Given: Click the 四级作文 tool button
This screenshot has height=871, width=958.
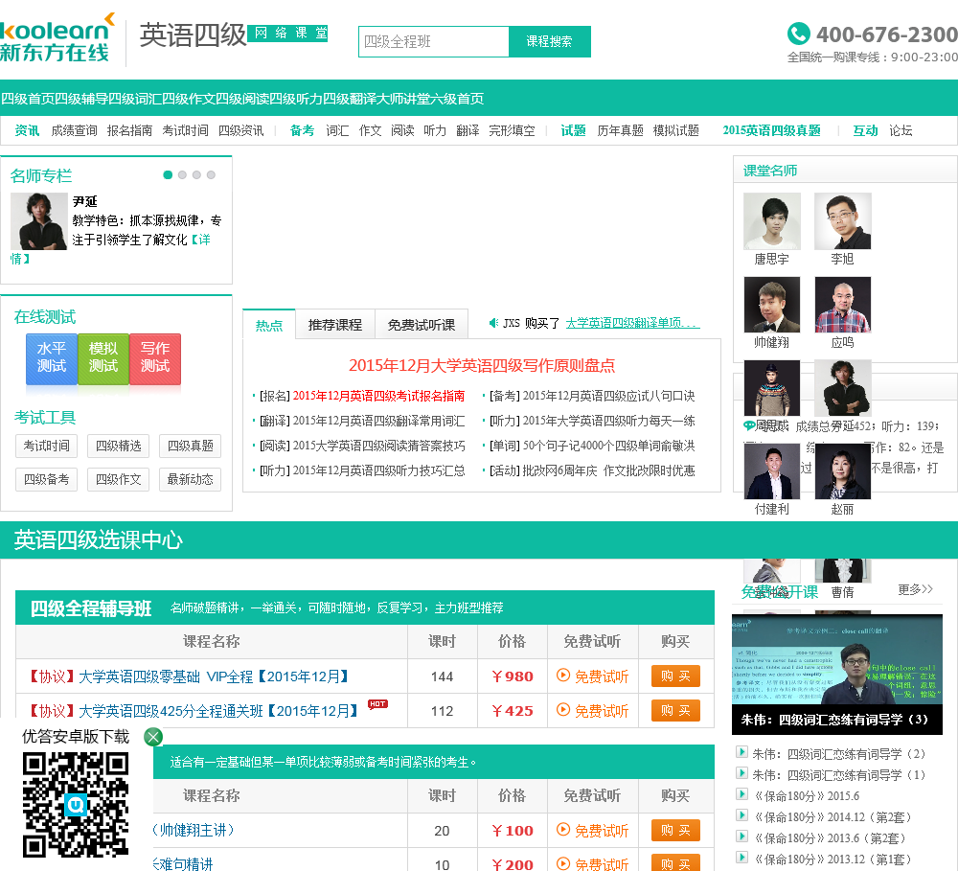Looking at the screenshot, I should (x=119, y=479).
